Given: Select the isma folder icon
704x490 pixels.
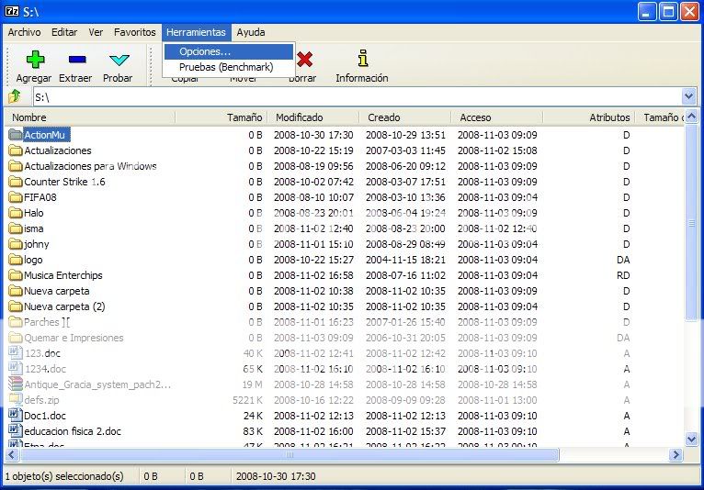Looking at the screenshot, I should click(x=16, y=228).
